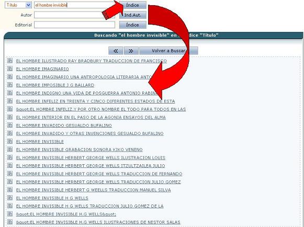Open the plain El Hombre Invisible link
304x227 pixels.
pyautogui.click(x=40, y=142)
